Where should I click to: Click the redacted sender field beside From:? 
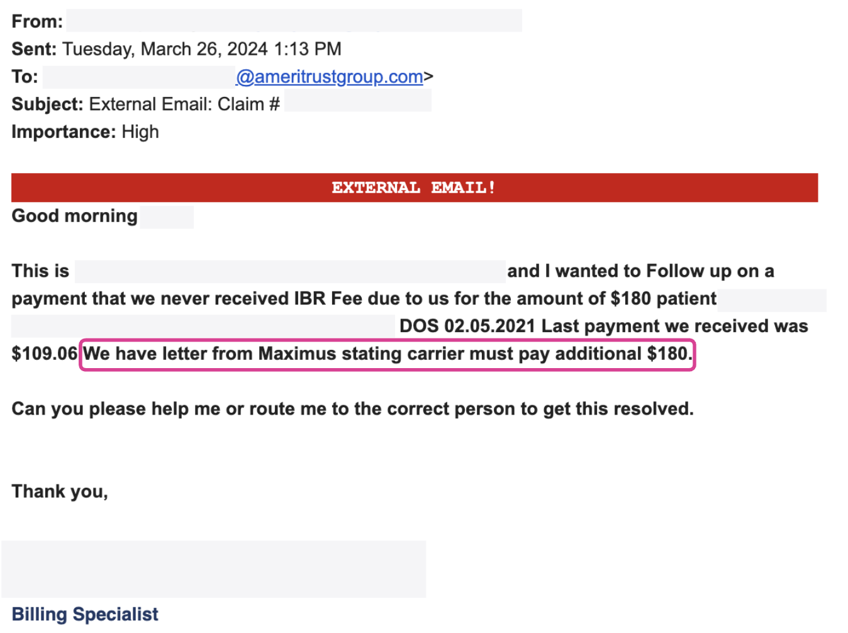pos(294,20)
